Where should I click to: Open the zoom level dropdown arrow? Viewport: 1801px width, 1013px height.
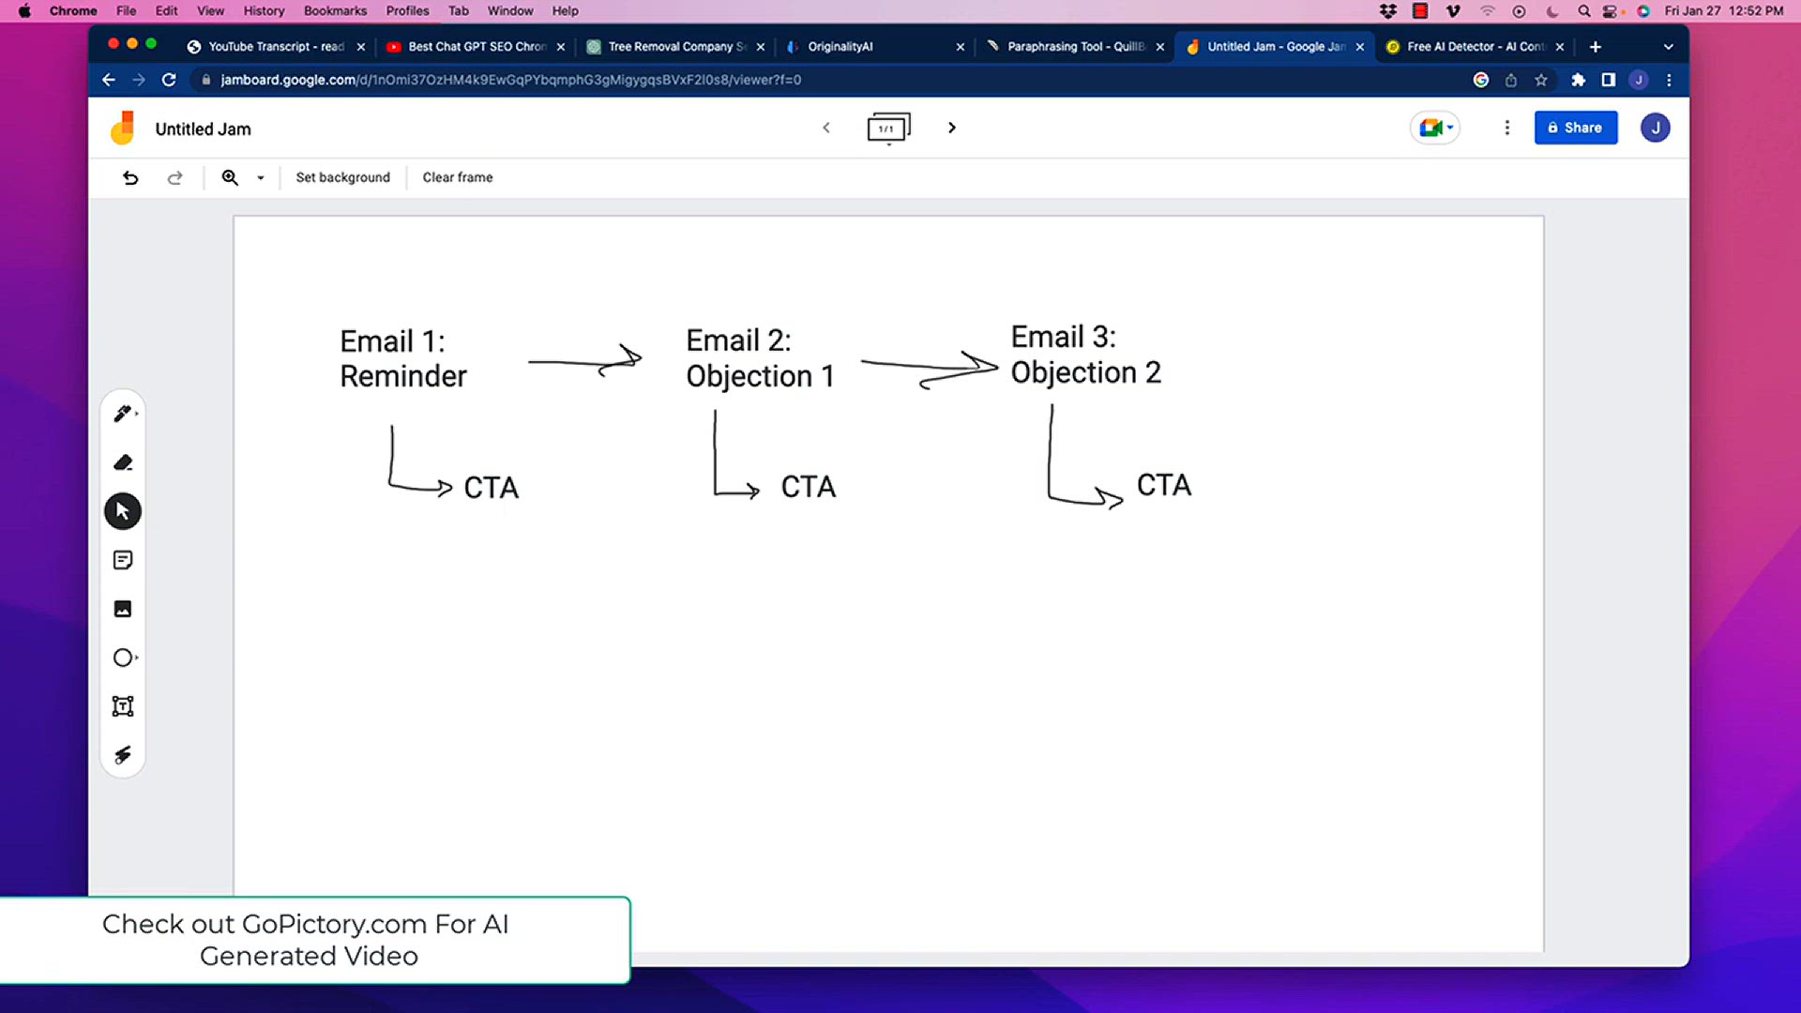(x=261, y=177)
